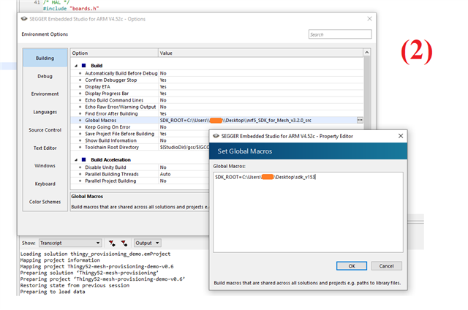Collapse the Build Acceleration group
Image resolution: width=468 pixels, height=310 pixels.
(x=76, y=160)
